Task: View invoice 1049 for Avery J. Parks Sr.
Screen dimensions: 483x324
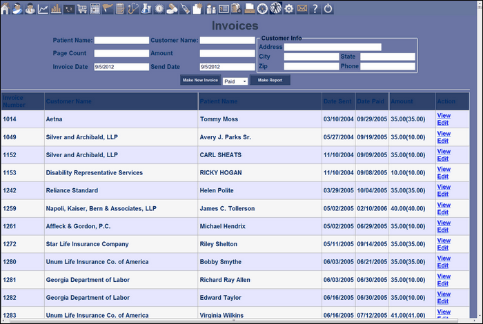Action: [x=444, y=133]
